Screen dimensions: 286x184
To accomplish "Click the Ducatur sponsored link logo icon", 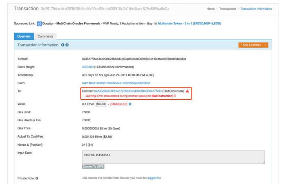I will [39, 24].
